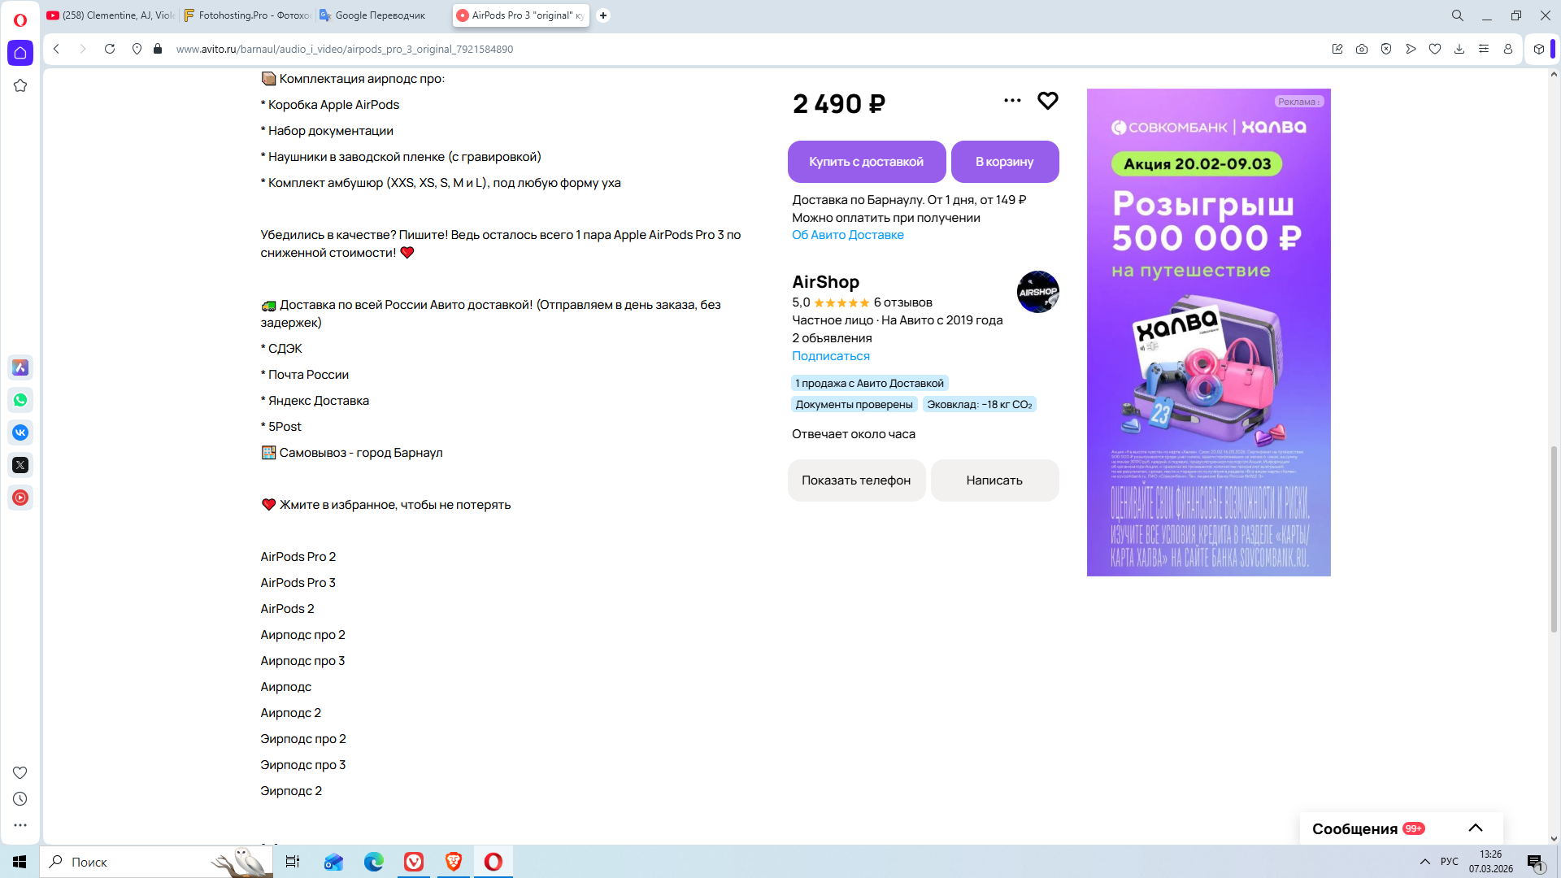Add listing to favorites with heart icon
This screenshot has height=878, width=1561.
[x=1047, y=101]
